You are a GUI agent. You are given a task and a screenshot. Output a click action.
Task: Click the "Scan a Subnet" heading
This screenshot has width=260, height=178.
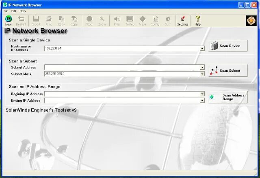point(23,61)
